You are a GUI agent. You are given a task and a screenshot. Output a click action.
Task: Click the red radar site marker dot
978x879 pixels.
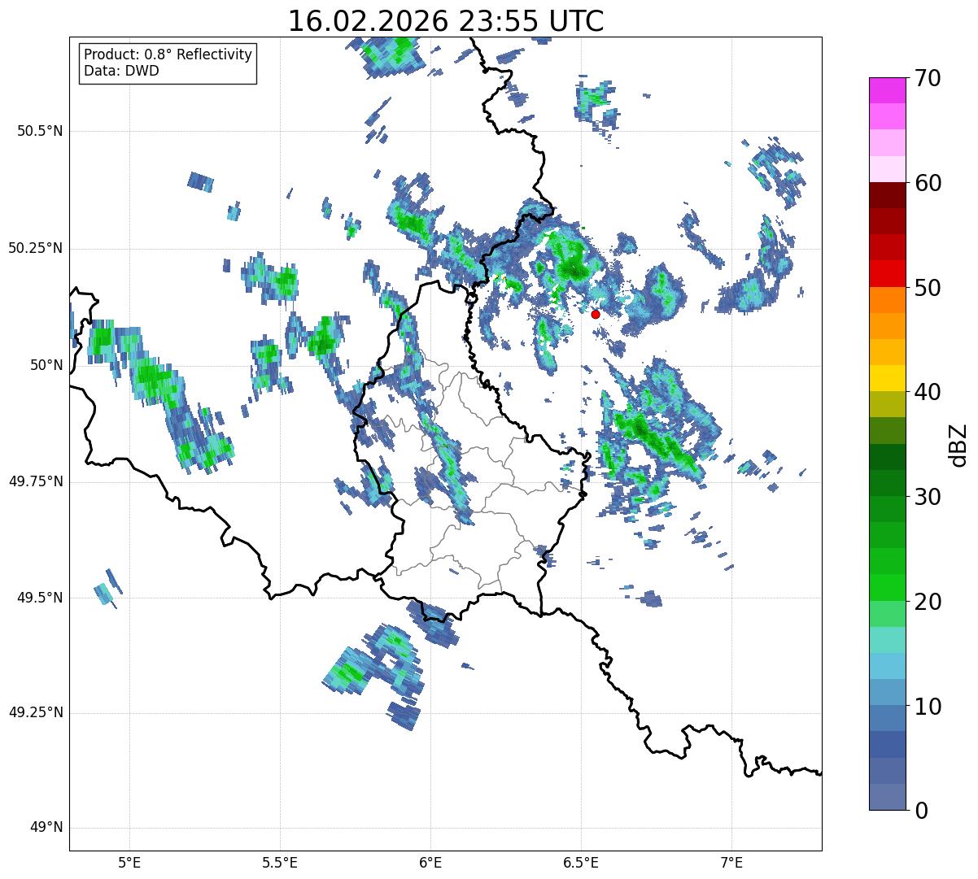tap(596, 314)
